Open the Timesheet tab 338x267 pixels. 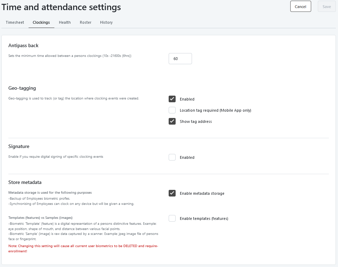15,22
